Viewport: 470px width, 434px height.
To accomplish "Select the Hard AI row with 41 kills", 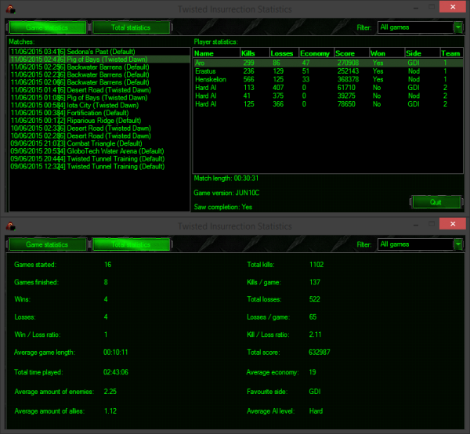I will click(328, 96).
